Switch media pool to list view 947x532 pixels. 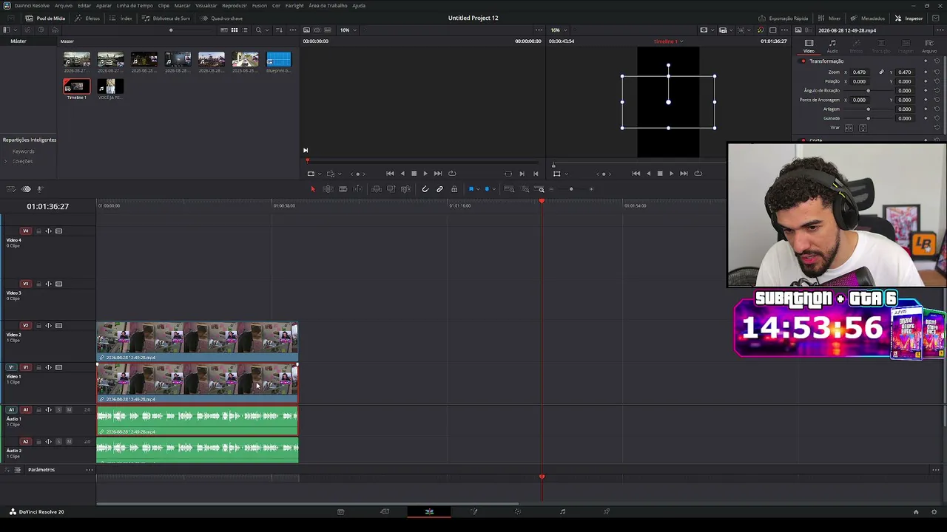point(245,30)
